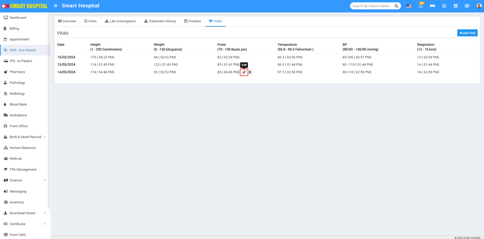Open Pharmacy from the sidebar
Viewport: 484px width, 239px height.
click(17, 72)
